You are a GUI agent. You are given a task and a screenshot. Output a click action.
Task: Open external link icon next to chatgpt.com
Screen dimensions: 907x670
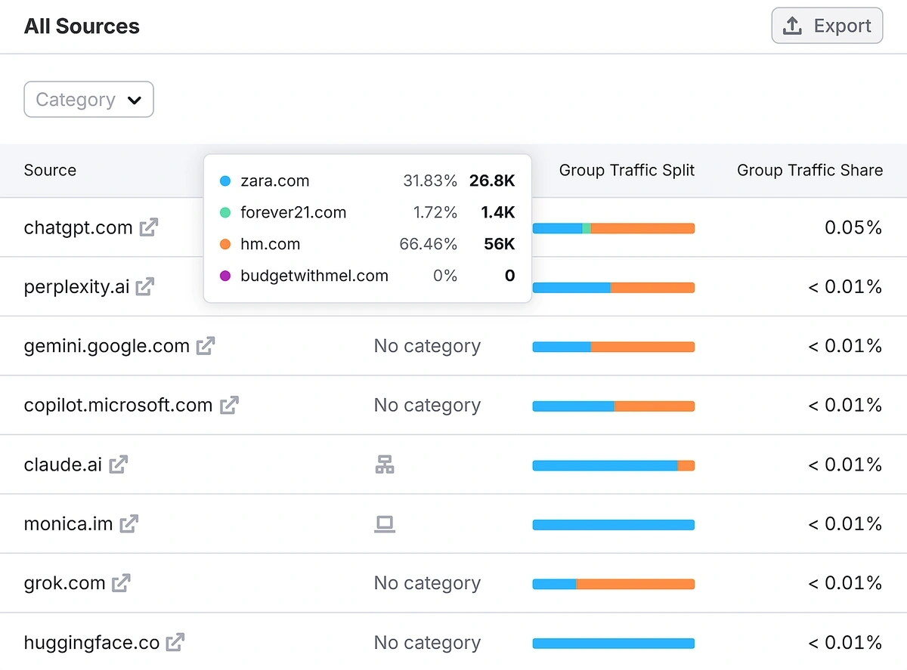click(x=149, y=227)
